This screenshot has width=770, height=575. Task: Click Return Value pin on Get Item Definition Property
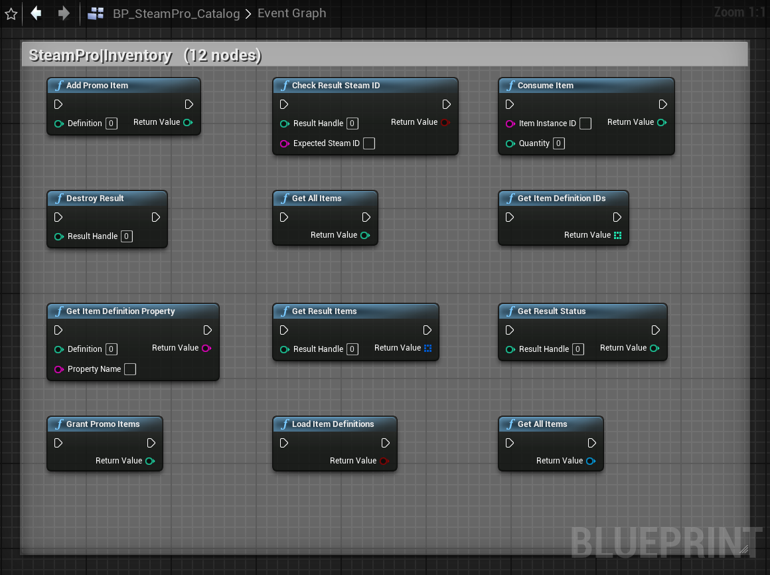click(206, 348)
